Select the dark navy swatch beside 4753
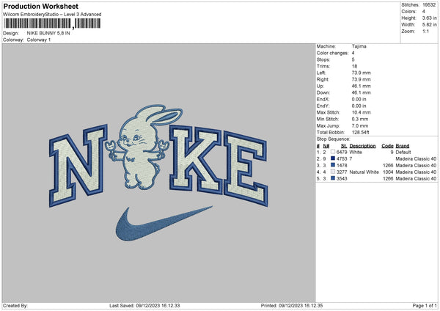This screenshot has width=440, height=311. coord(333,158)
